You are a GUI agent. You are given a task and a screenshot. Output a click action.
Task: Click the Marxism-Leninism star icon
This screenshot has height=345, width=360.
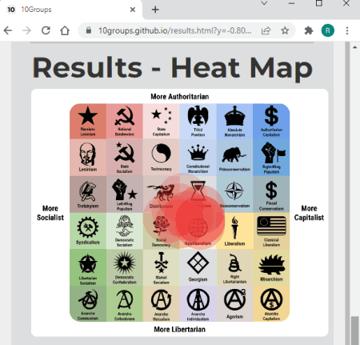pyautogui.click(x=88, y=115)
